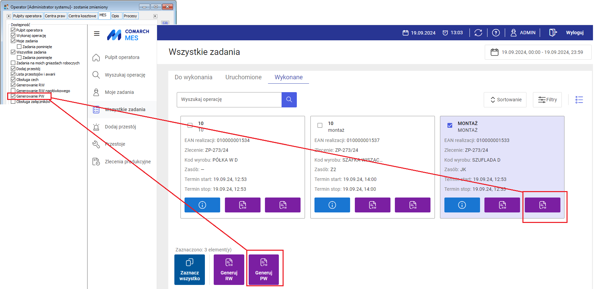
Task: Open the Filtry panel
Action: 547,100
